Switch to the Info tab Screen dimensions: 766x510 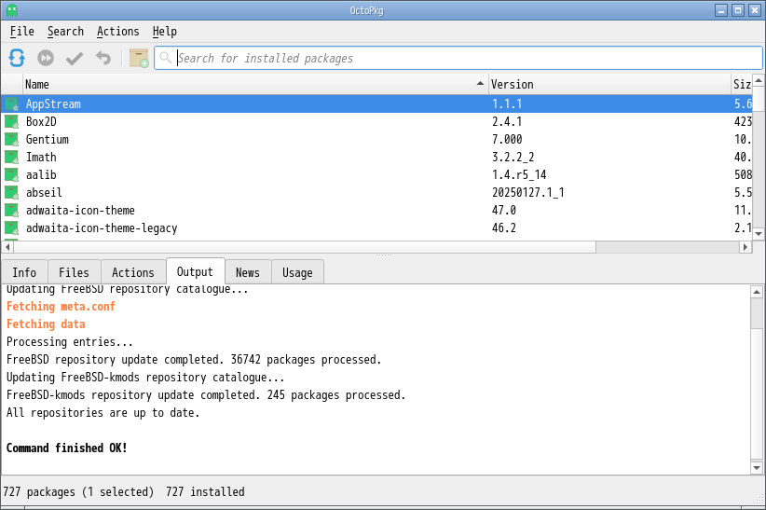(24, 272)
